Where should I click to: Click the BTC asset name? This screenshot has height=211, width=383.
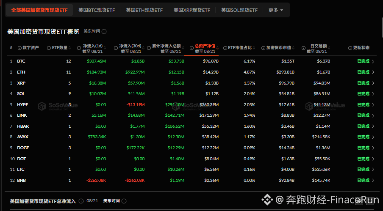(21, 61)
